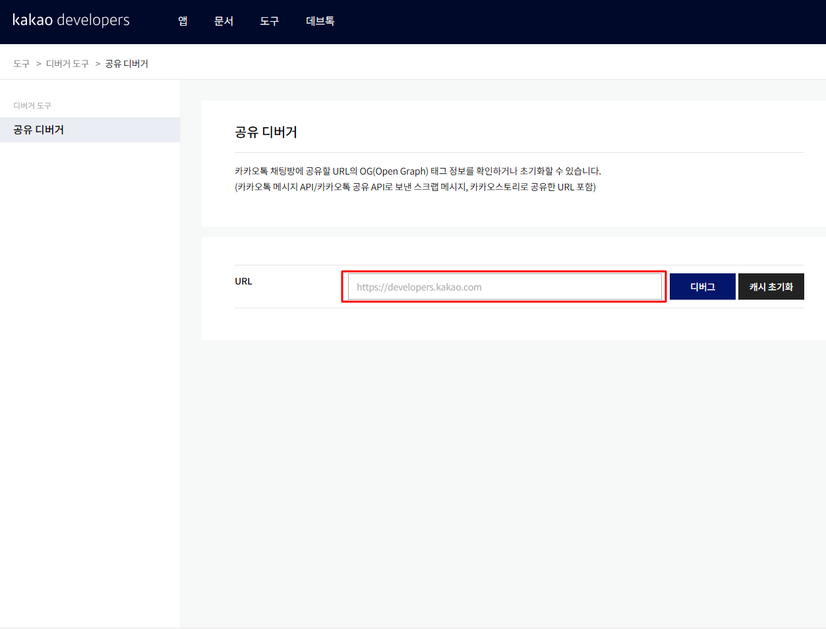Open the 문서 menu in top navigation

(x=223, y=21)
